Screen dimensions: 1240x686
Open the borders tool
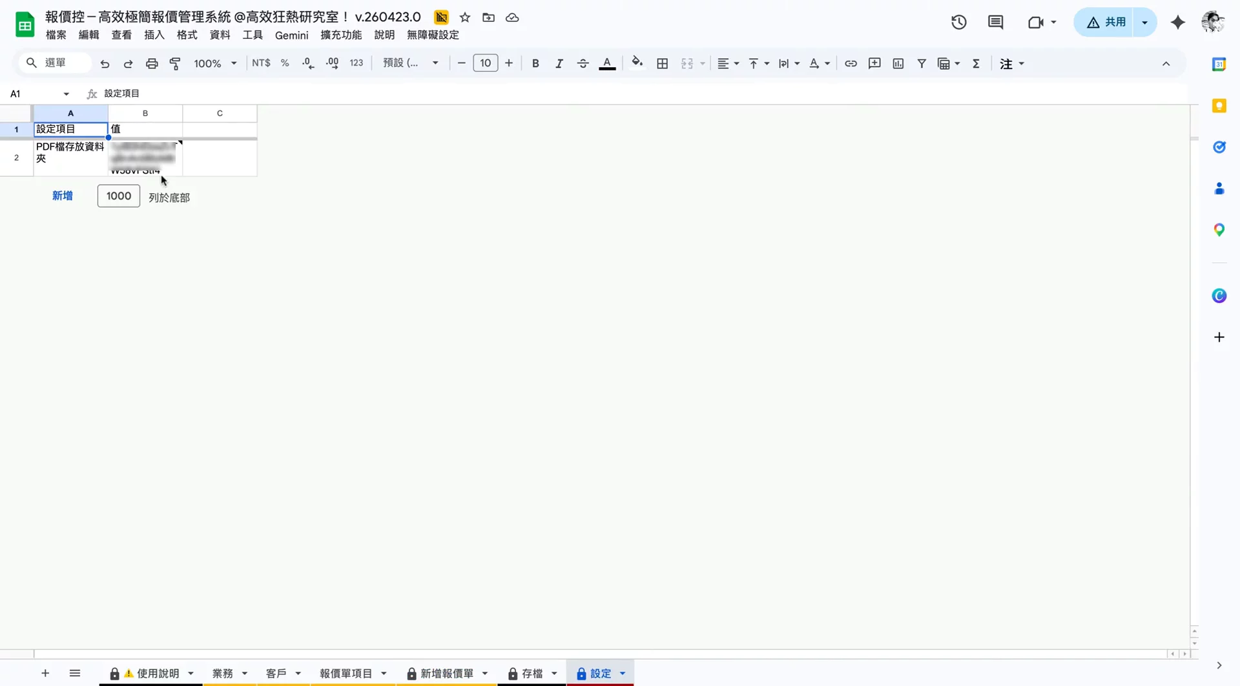tap(663, 63)
